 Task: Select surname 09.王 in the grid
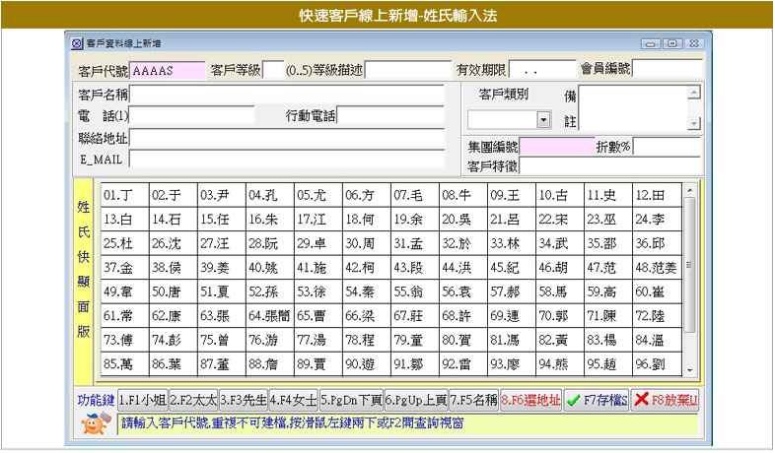511,195
